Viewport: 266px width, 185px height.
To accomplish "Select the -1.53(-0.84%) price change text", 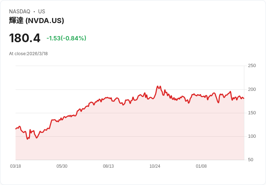I will pos(66,38).
